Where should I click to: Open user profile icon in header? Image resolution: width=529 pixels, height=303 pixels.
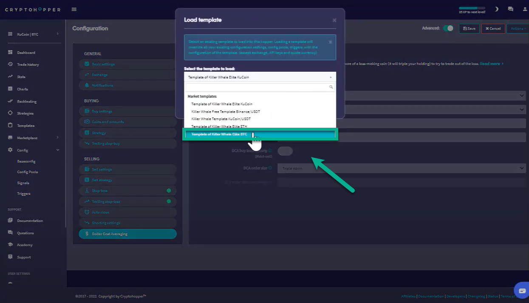tap(524, 9)
